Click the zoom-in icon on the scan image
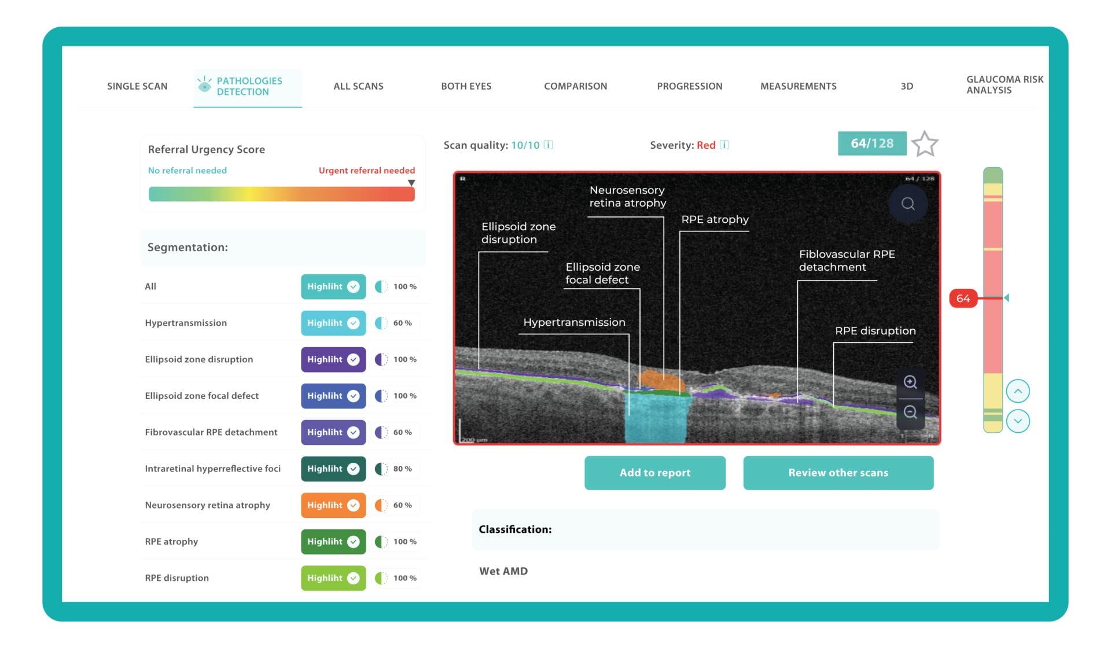 click(910, 382)
